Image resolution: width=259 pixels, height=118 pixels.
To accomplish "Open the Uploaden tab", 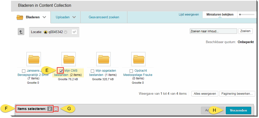I will (x=63, y=17).
